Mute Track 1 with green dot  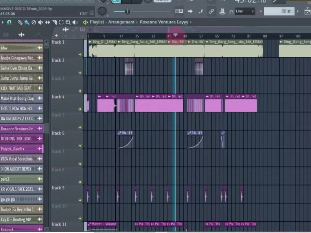click(80, 54)
